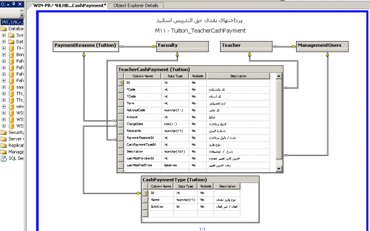Click the ChargeDate column name cell
The width and height of the screenshot is (370, 231).
click(143, 124)
